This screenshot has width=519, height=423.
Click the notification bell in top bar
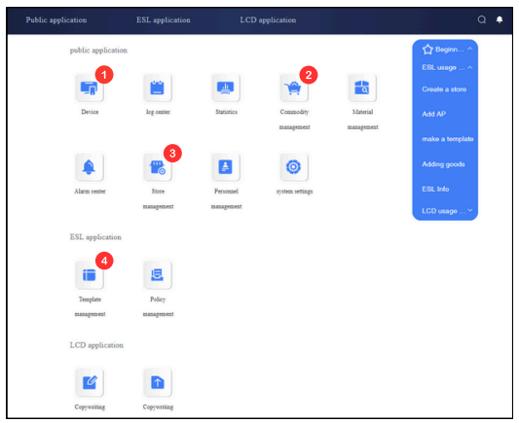point(500,19)
